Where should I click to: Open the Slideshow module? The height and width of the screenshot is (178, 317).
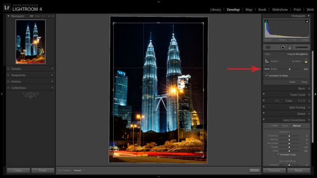pos(279,9)
